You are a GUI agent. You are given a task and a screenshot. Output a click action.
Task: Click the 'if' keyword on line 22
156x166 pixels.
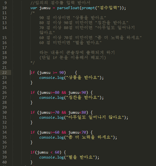pyautogui.click(x=33, y=73)
